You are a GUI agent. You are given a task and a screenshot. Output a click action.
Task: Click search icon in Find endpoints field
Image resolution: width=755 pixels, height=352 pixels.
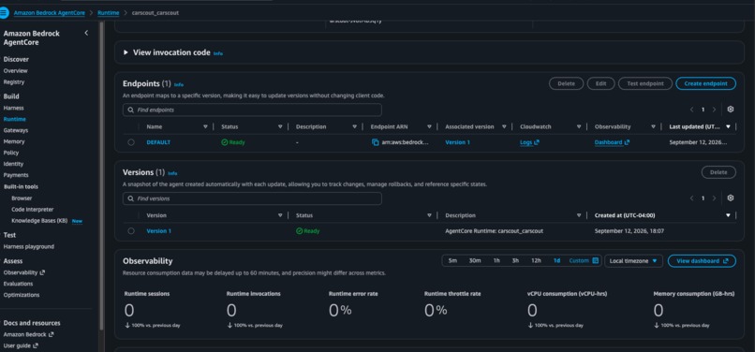(x=131, y=110)
